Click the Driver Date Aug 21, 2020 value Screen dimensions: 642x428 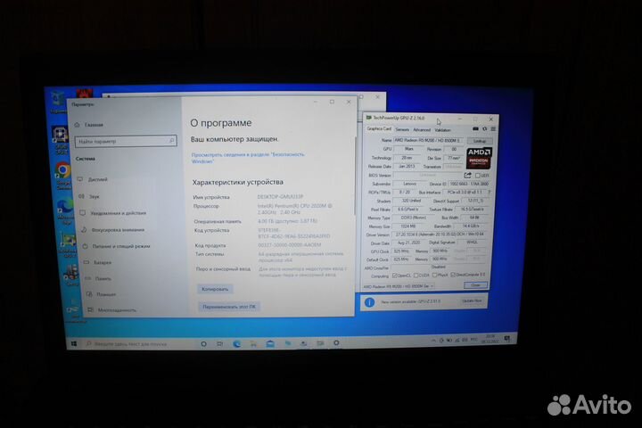click(x=407, y=243)
